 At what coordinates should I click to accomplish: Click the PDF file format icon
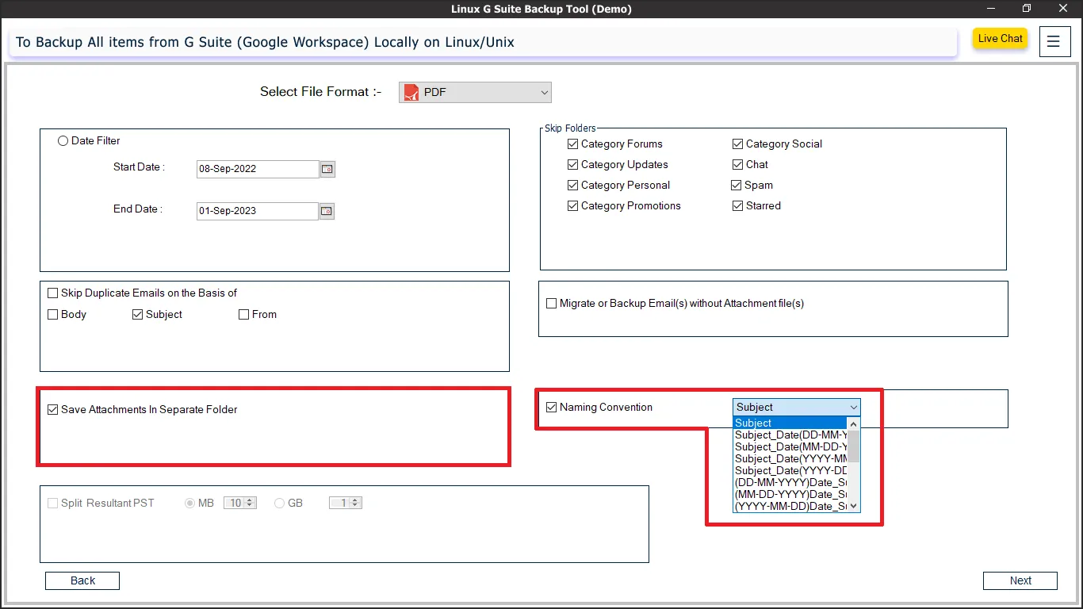[x=411, y=93]
